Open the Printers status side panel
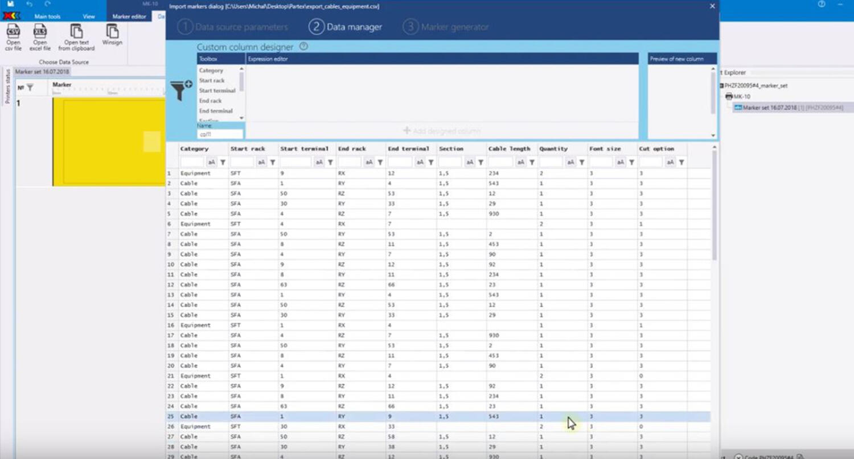The image size is (854, 459). (7, 86)
